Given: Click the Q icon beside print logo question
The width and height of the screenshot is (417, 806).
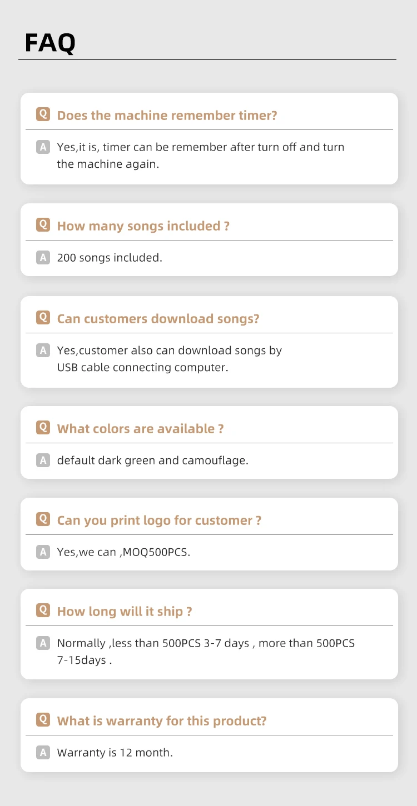Looking at the screenshot, I should click(43, 519).
